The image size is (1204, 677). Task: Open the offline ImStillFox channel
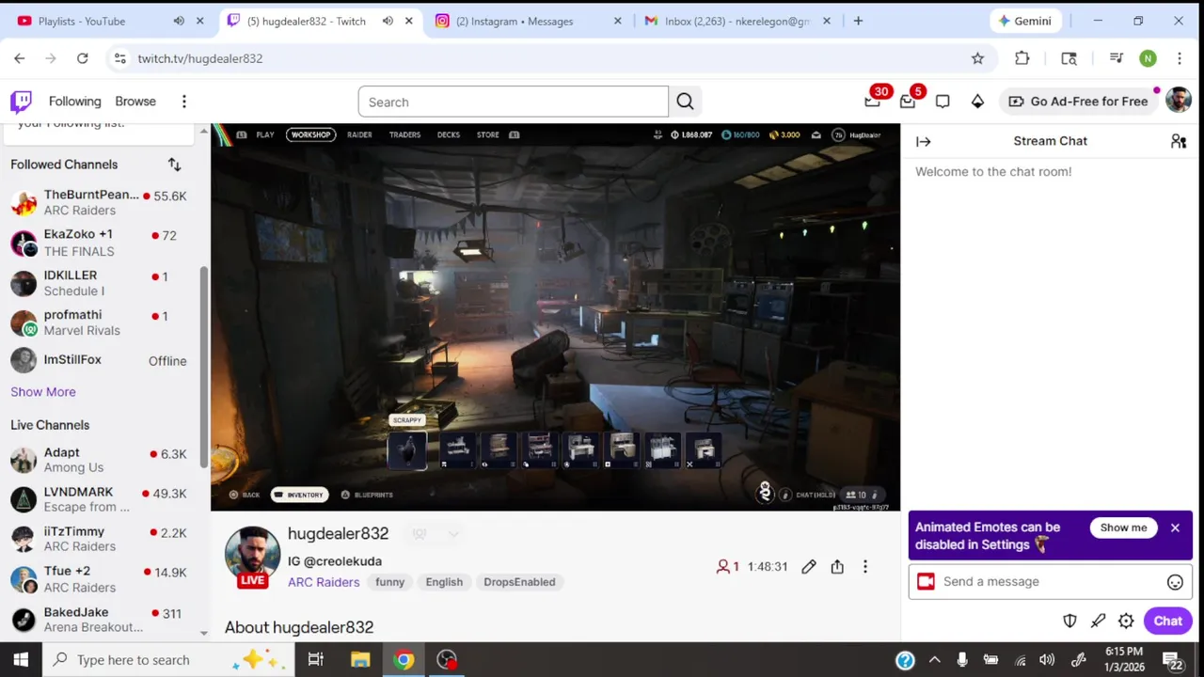pos(99,360)
